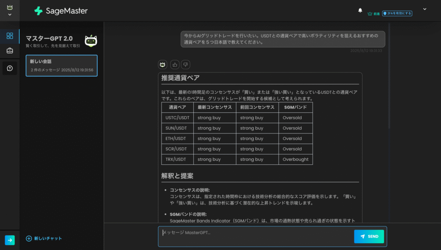Select the dashboard grid icon in left rail
This screenshot has width=441, height=250.
(x=9, y=36)
